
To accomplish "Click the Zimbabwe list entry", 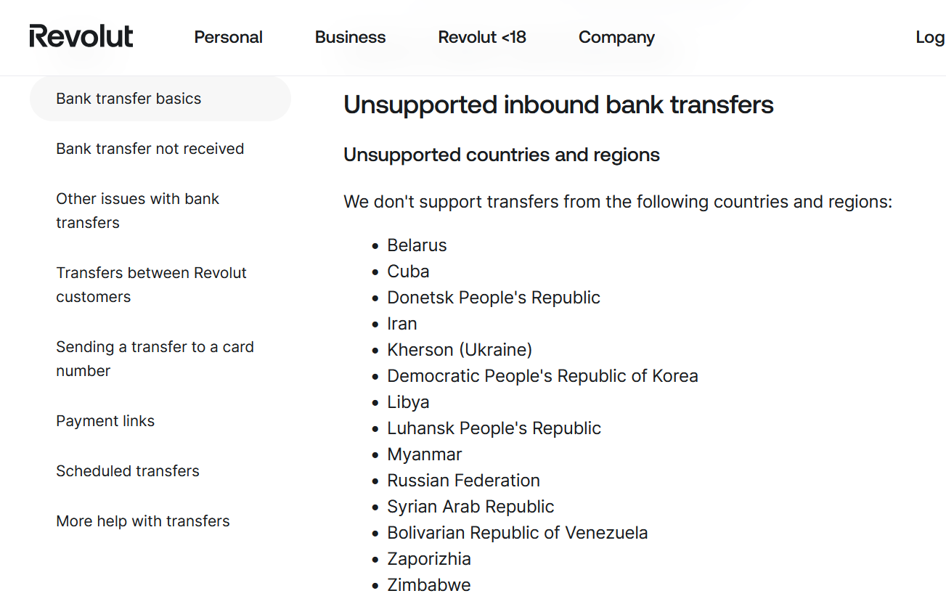I will 428,585.
